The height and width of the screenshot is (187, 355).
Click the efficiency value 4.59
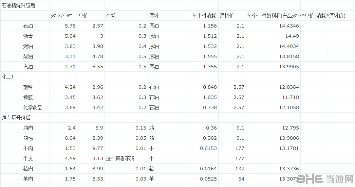[x=70, y=159]
